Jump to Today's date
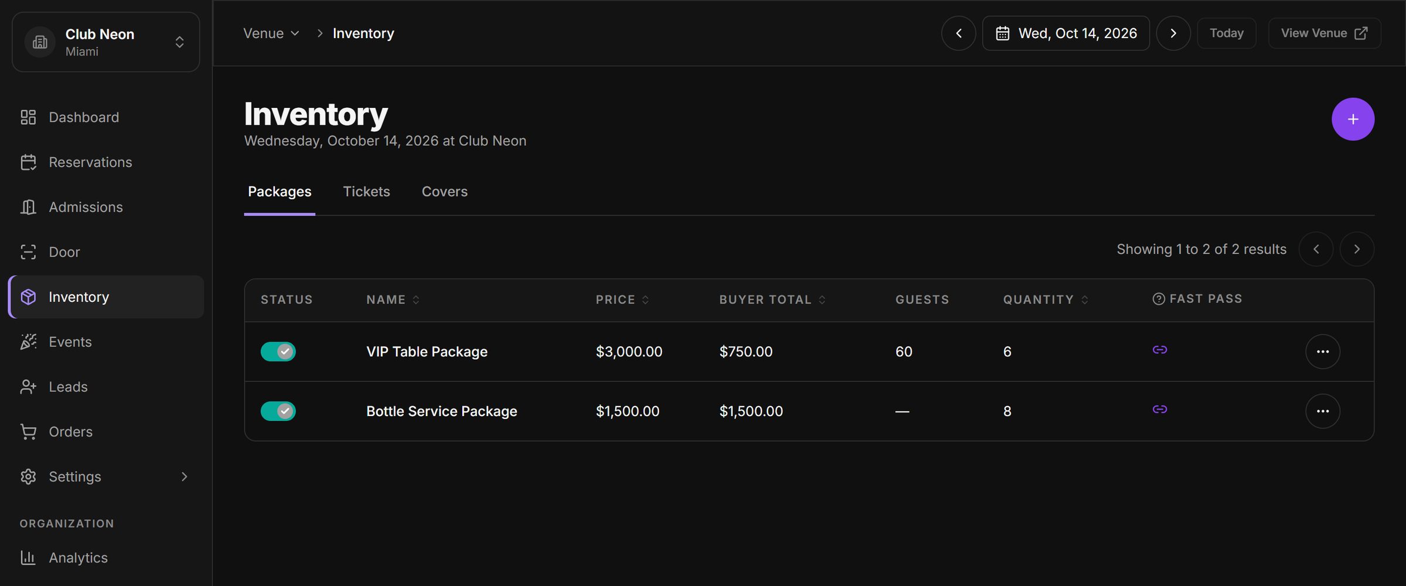This screenshot has height=586, width=1406. click(1226, 33)
